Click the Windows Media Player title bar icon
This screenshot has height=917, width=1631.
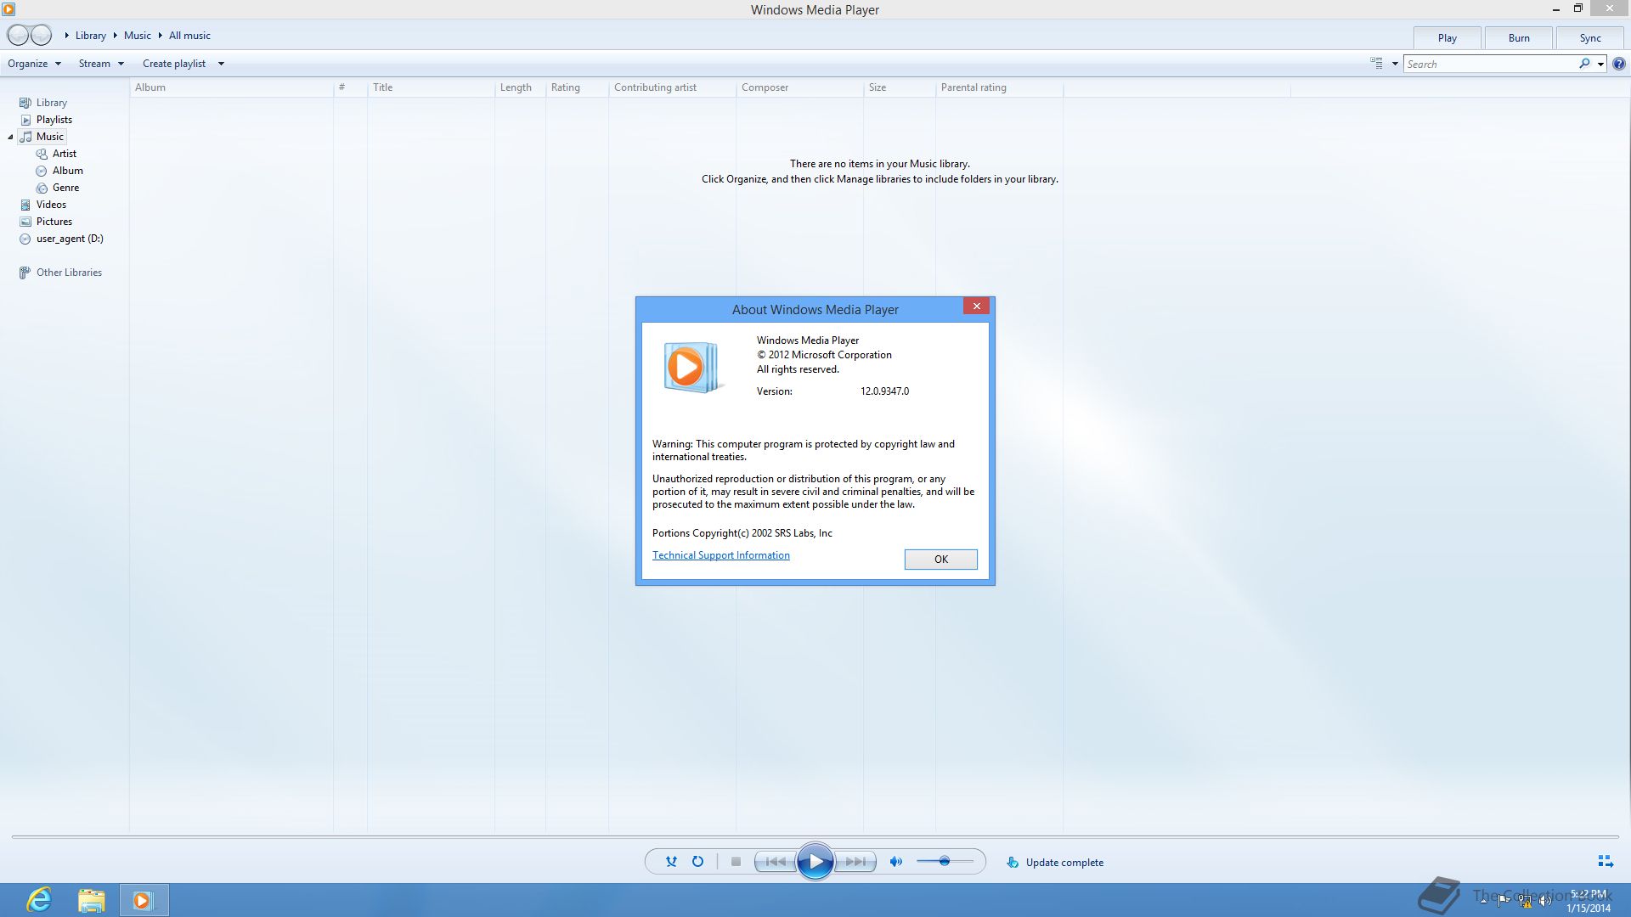(8, 9)
